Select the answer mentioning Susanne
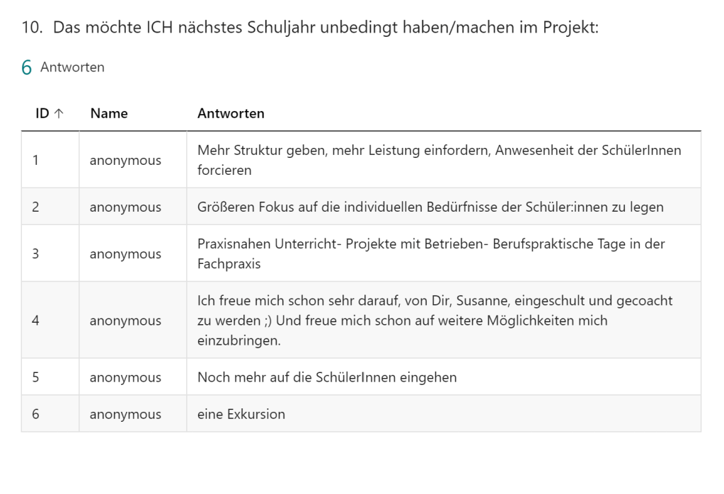 435,320
